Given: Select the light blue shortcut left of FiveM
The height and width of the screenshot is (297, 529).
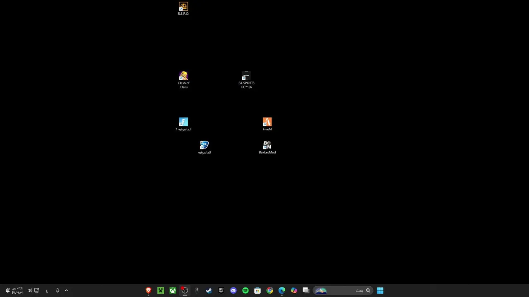Looking at the screenshot, I should [183, 124].
